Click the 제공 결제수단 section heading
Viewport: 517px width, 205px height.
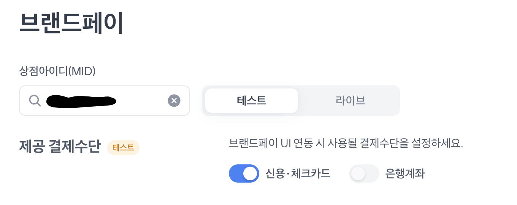[60, 147]
